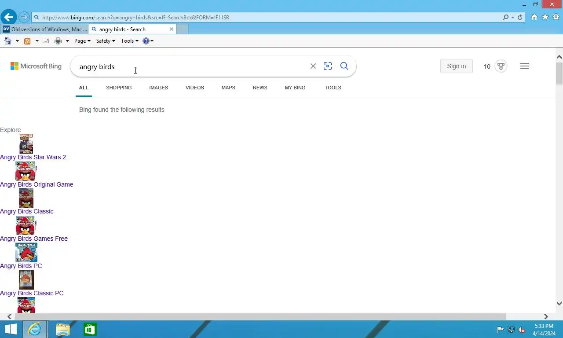Open Favorites star icon

click(x=545, y=17)
